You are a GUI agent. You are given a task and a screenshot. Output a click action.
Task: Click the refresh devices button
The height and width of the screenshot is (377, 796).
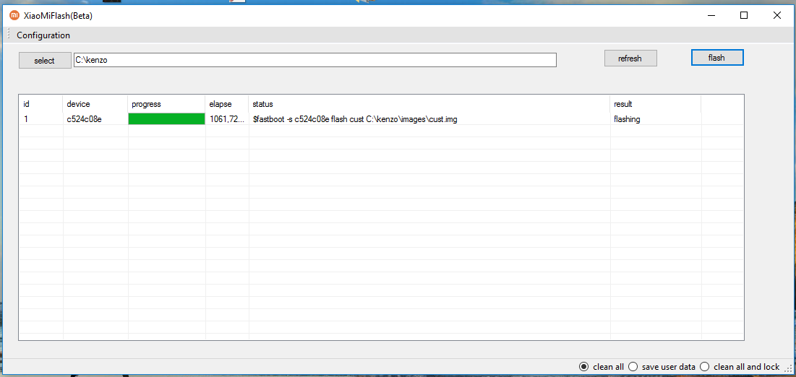[x=630, y=58]
